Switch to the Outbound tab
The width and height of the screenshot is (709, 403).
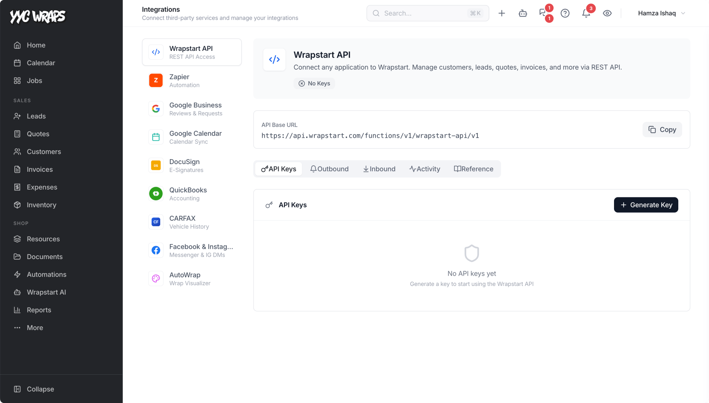pos(329,169)
